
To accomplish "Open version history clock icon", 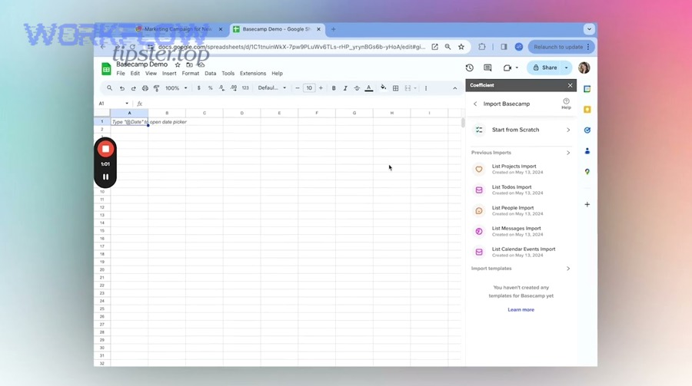I will [x=470, y=68].
